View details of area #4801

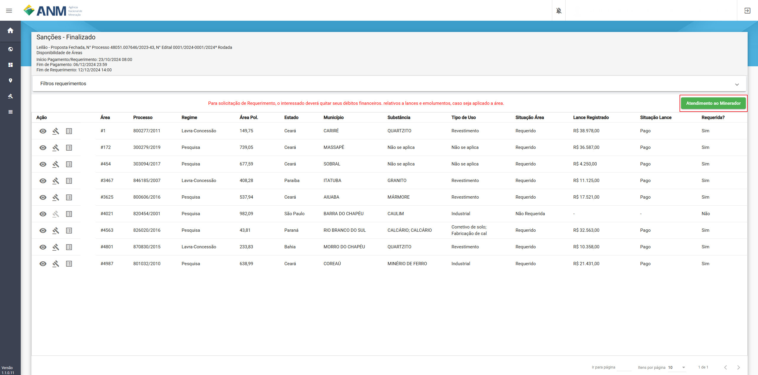coord(43,247)
